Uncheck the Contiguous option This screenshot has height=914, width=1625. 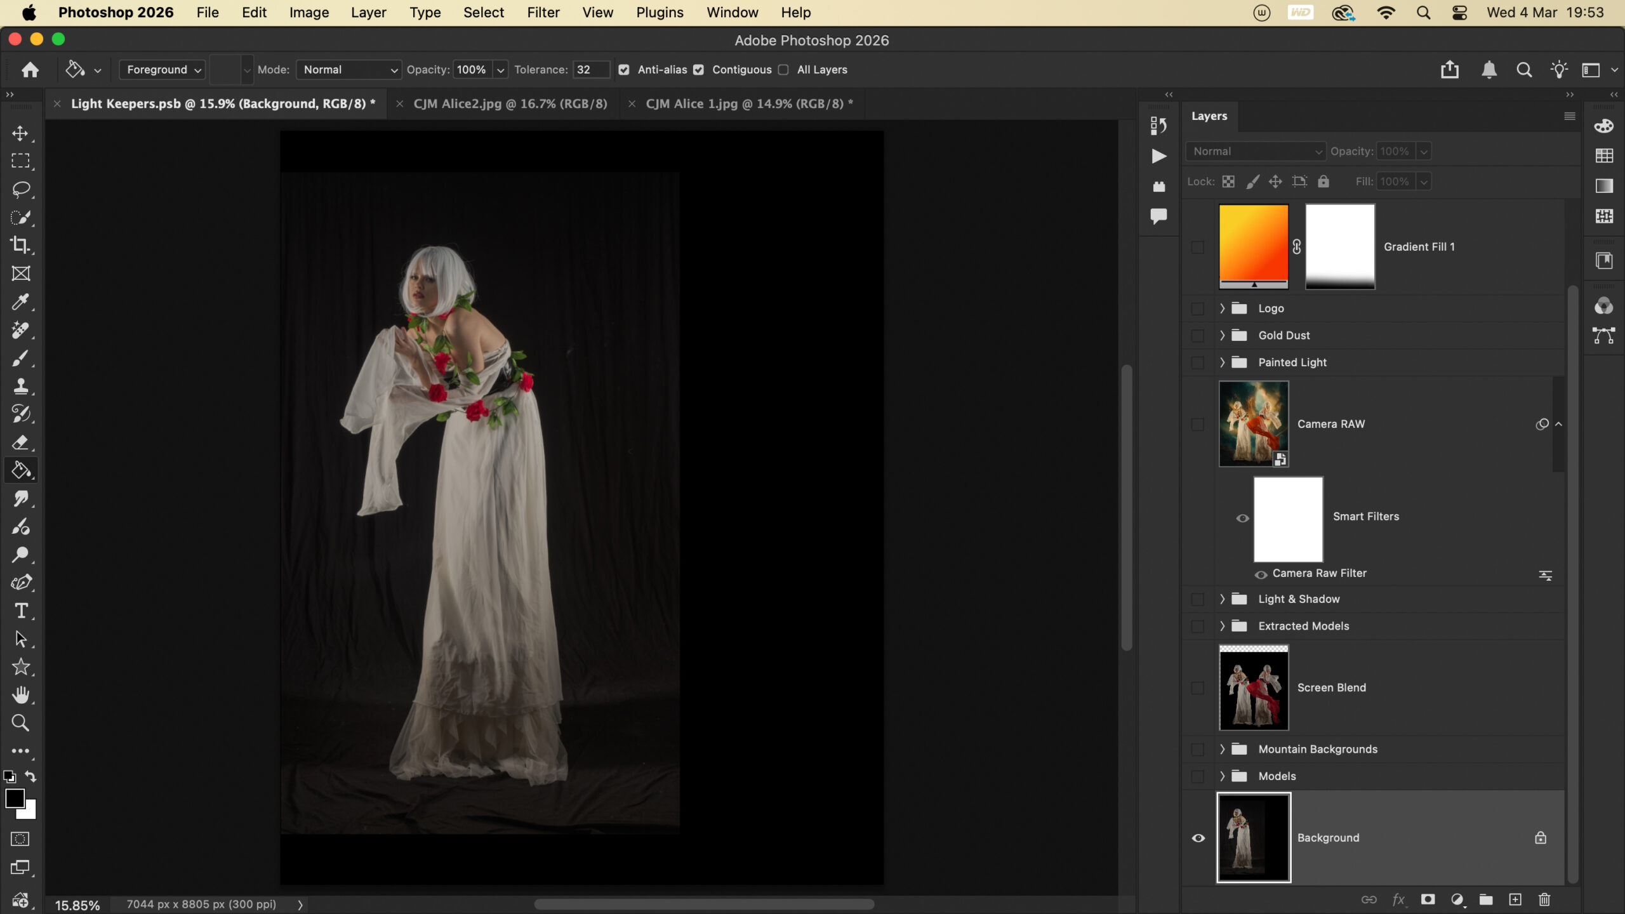(x=698, y=70)
